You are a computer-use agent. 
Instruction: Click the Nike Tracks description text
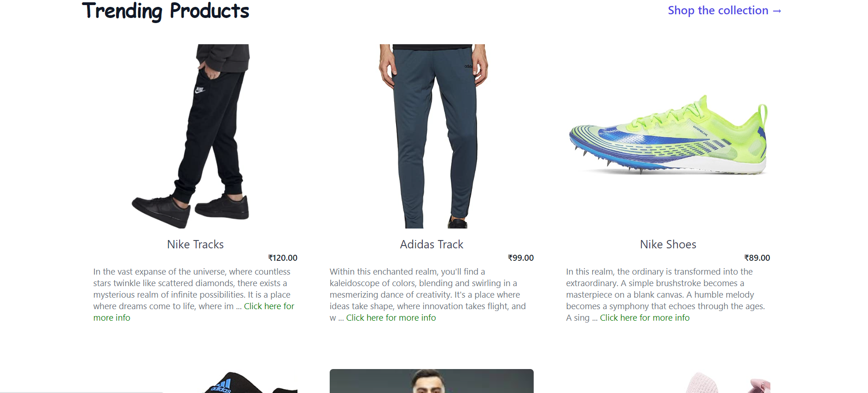(192, 289)
